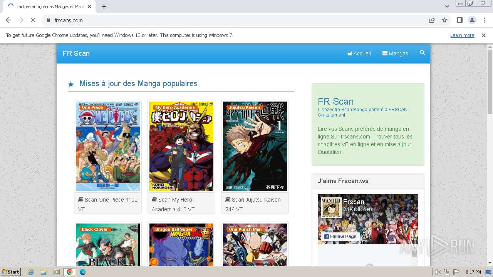Open Scan One Piece 1102 VF
This screenshot has width=493, height=277.
(108, 204)
